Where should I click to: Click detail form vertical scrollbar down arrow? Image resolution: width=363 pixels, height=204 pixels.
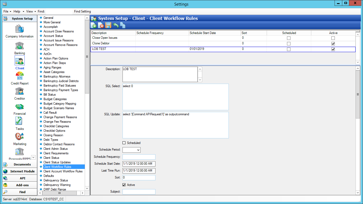pyautogui.click(x=358, y=193)
